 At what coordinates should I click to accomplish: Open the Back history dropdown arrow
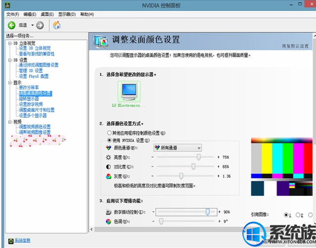pos(32,25)
